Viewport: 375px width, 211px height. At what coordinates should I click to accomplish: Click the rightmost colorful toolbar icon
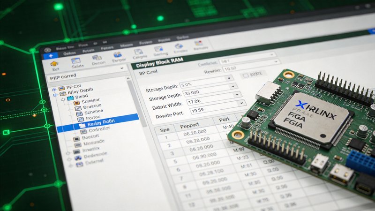click(x=198, y=43)
